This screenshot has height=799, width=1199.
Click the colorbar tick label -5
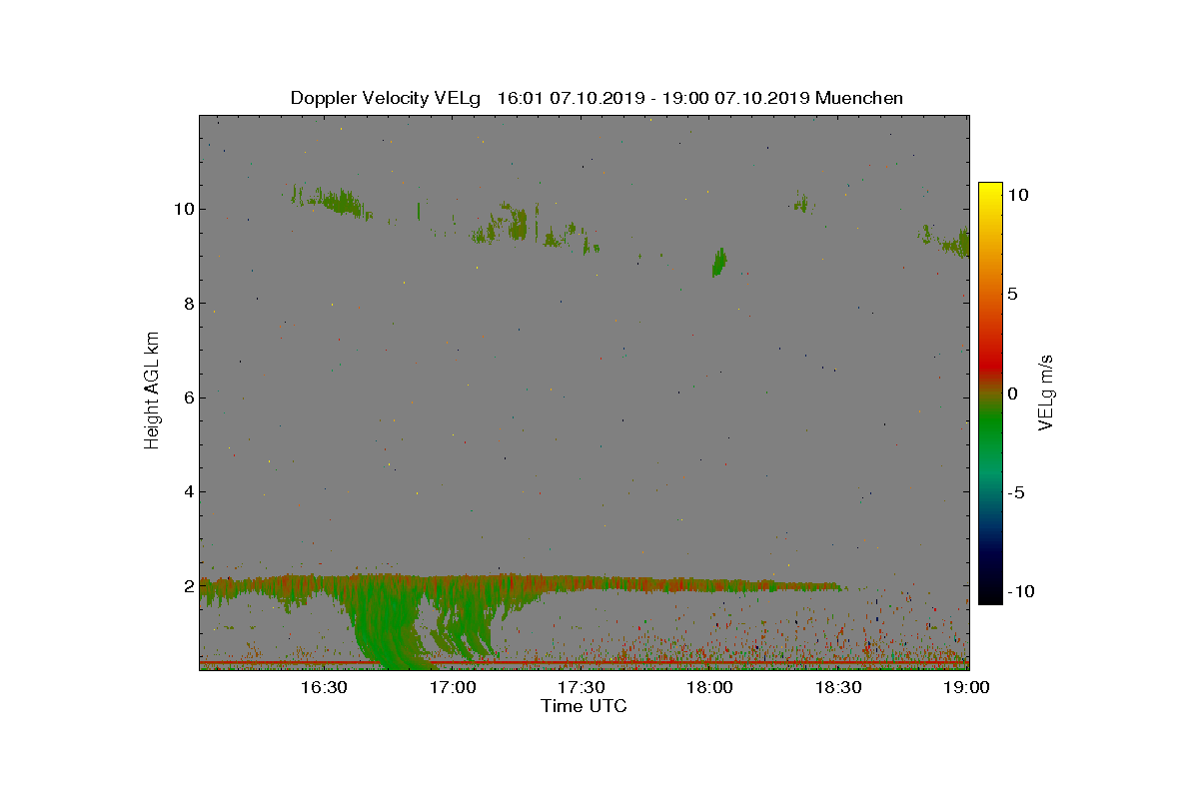1017,492
